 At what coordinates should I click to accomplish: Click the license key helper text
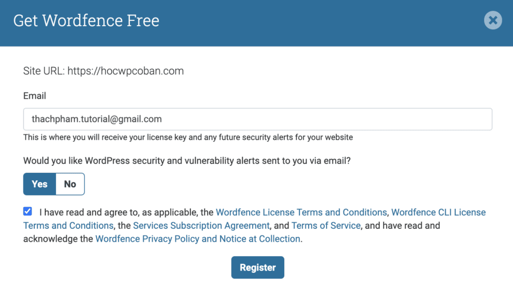tap(188, 138)
